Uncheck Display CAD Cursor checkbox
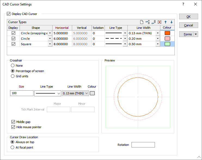Viewport: 202px width, 160px height. (x=8, y=14)
